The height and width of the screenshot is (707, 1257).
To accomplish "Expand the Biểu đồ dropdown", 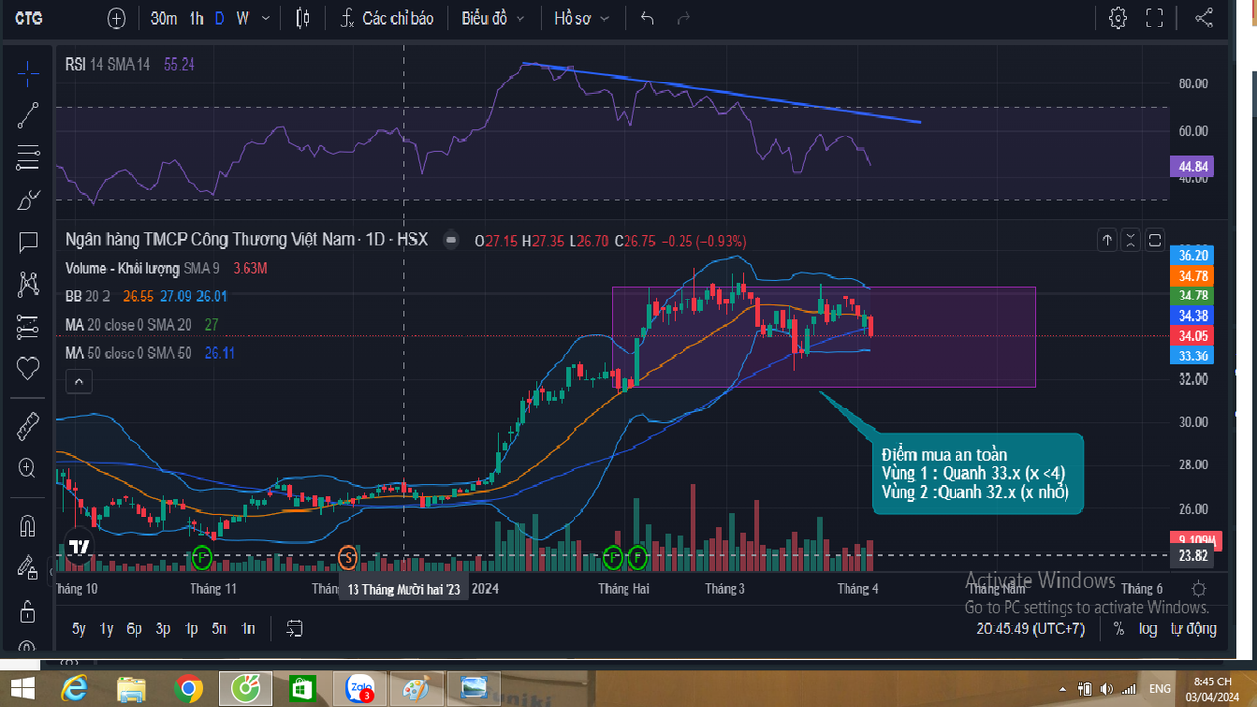I will [x=493, y=18].
